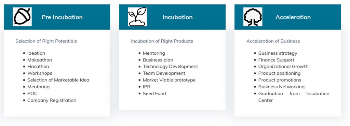Select Company Registration list item
The image size is (350, 126).
click(x=52, y=100)
